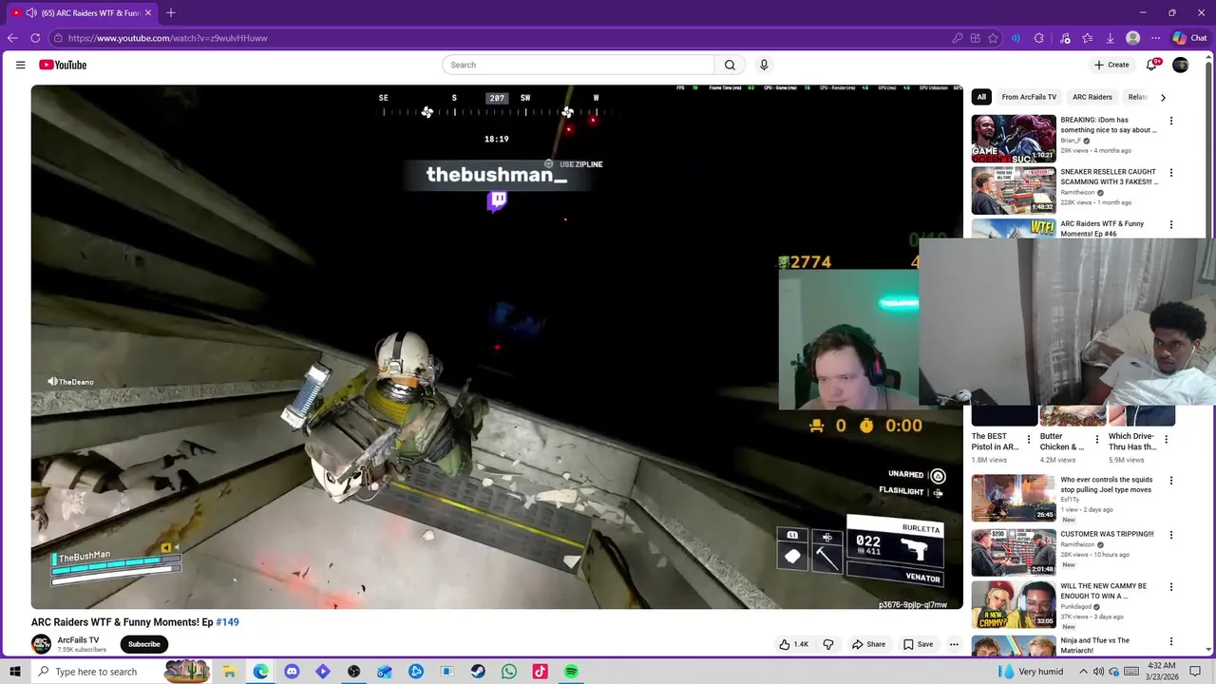
Task: Select the partially visible Related chip
Action: (1136, 97)
